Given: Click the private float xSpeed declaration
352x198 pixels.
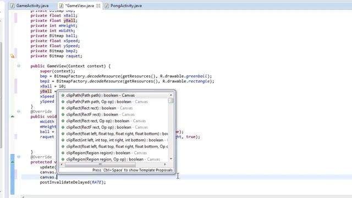Looking at the screenshot, I should coord(55,41).
